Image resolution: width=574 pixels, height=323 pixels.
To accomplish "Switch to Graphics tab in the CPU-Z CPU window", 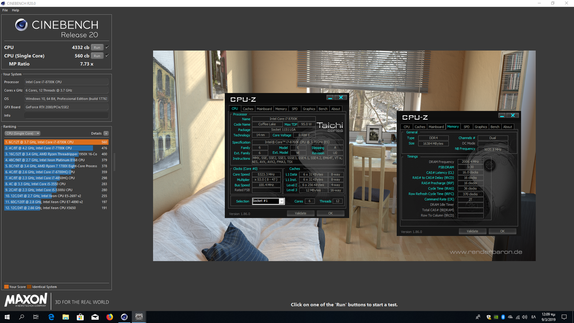I will click(x=309, y=109).
